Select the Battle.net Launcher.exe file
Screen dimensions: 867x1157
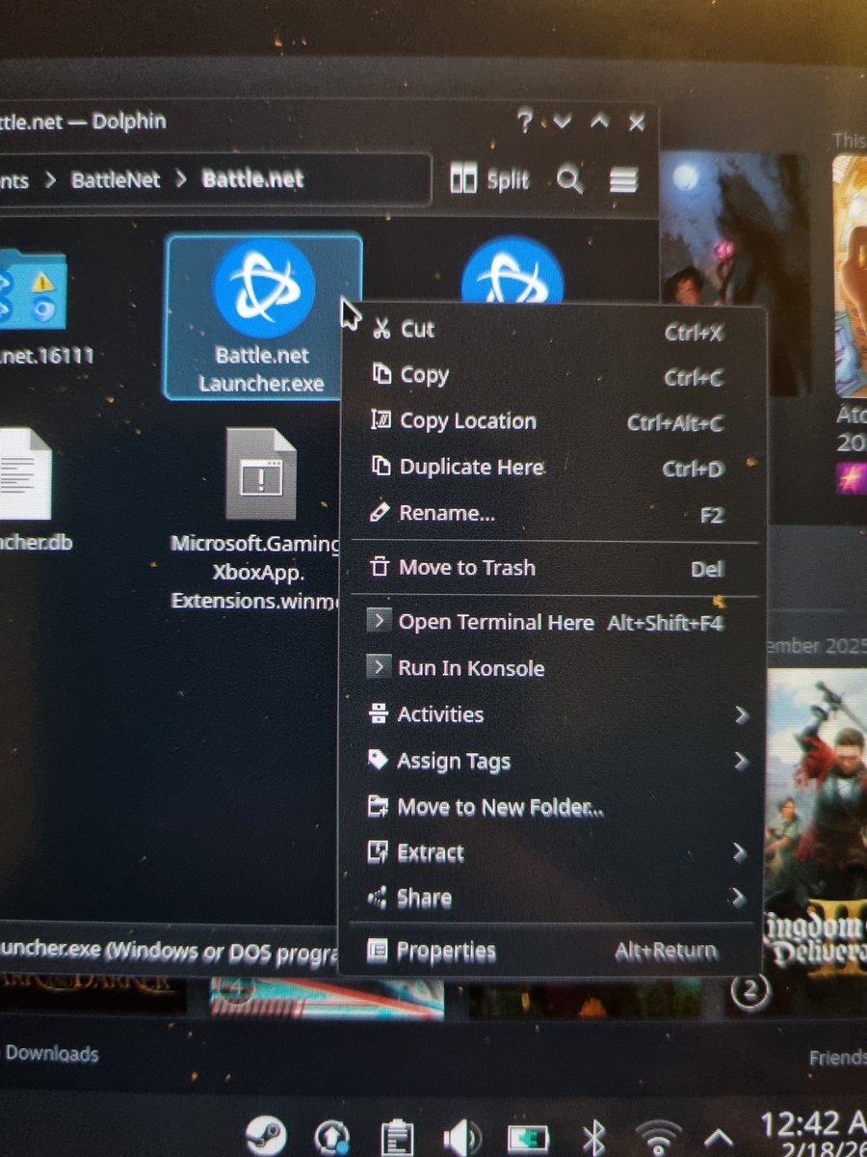263,316
